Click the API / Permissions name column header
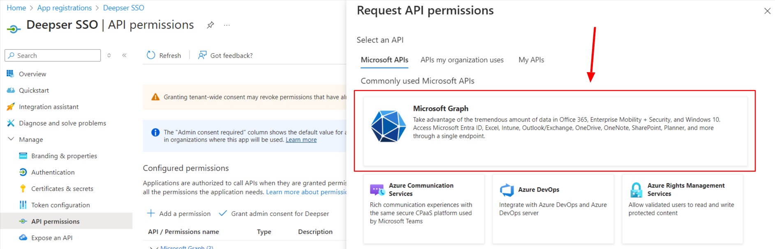Image resolution: width=775 pixels, height=249 pixels. point(183,232)
